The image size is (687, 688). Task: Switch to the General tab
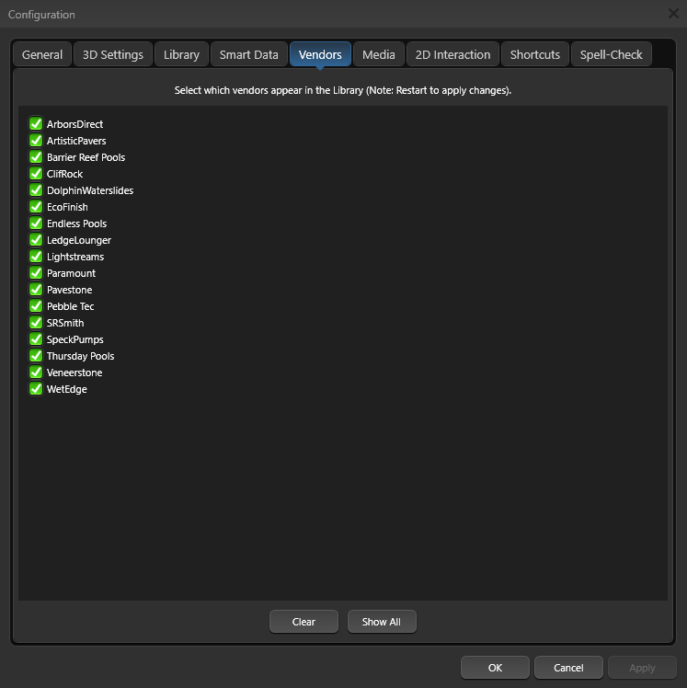(42, 55)
